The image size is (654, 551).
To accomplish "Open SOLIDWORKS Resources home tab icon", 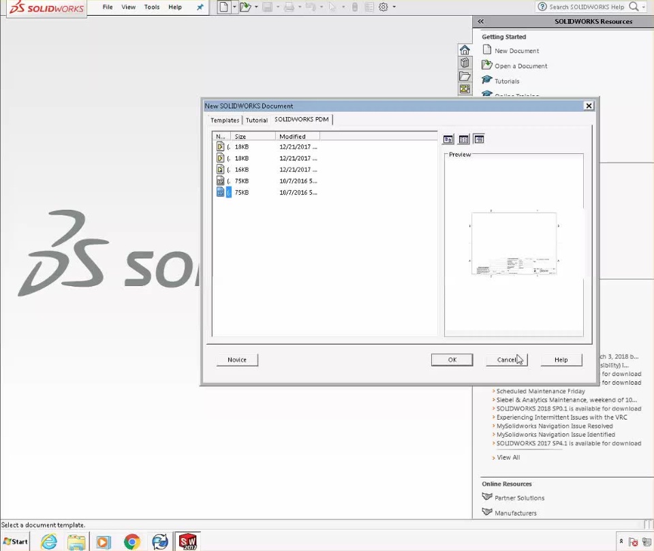I will [465, 50].
